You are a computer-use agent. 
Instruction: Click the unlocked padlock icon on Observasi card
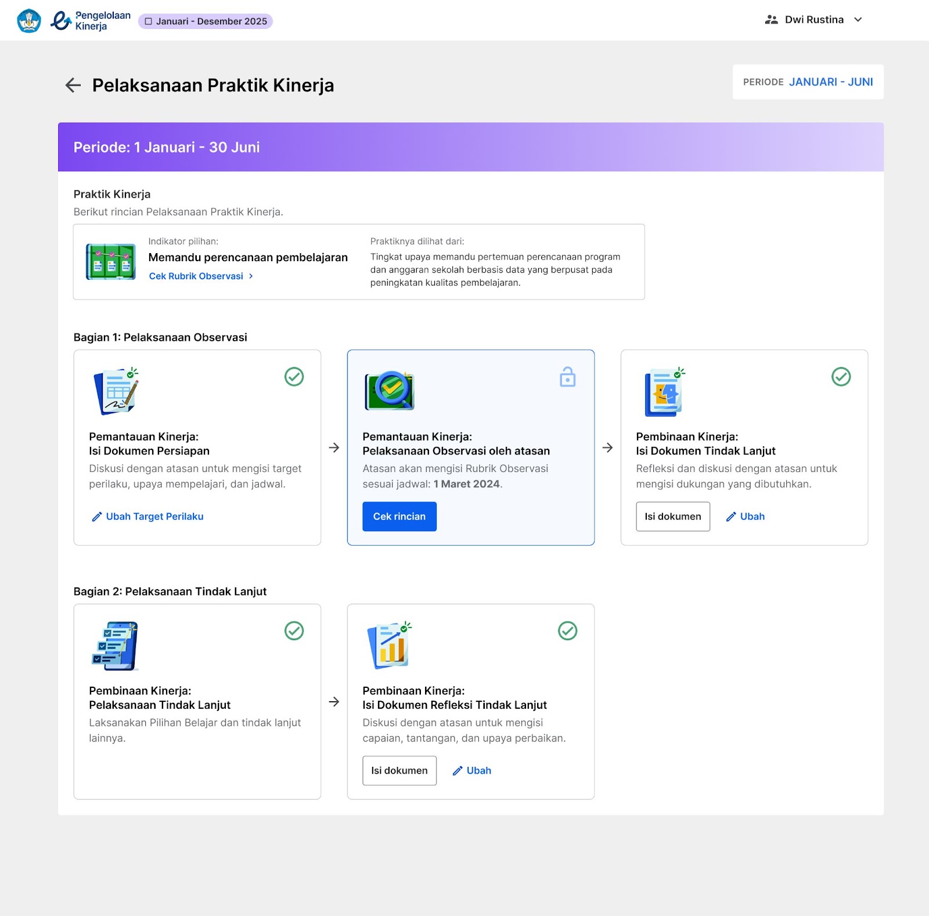(567, 377)
